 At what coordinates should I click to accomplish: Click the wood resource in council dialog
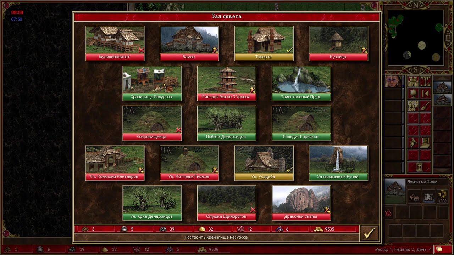pos(85,229)
